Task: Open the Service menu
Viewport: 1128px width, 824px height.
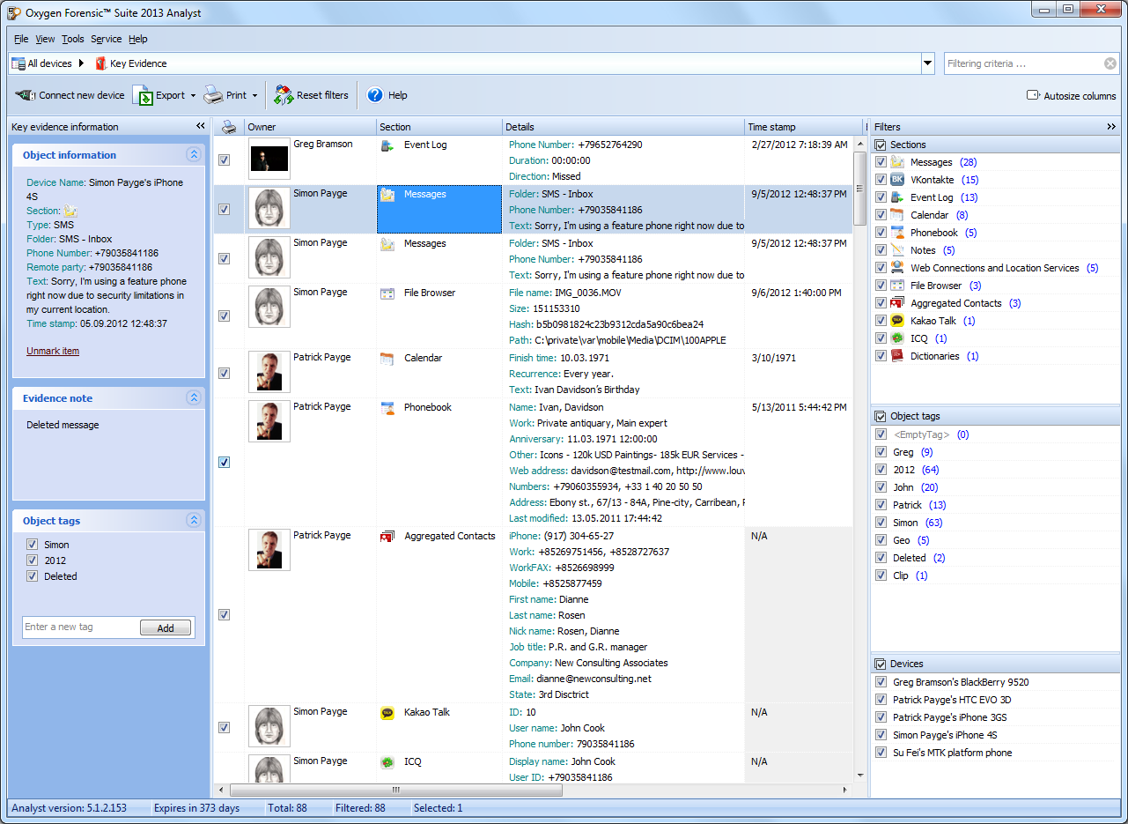Action: point(106,39)
